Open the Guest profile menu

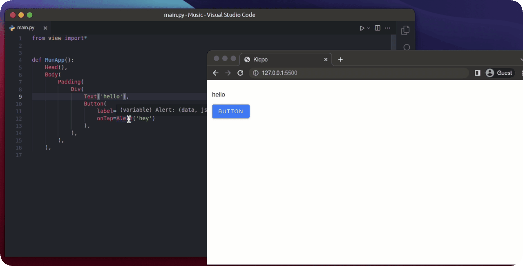(x=499, y=73)
